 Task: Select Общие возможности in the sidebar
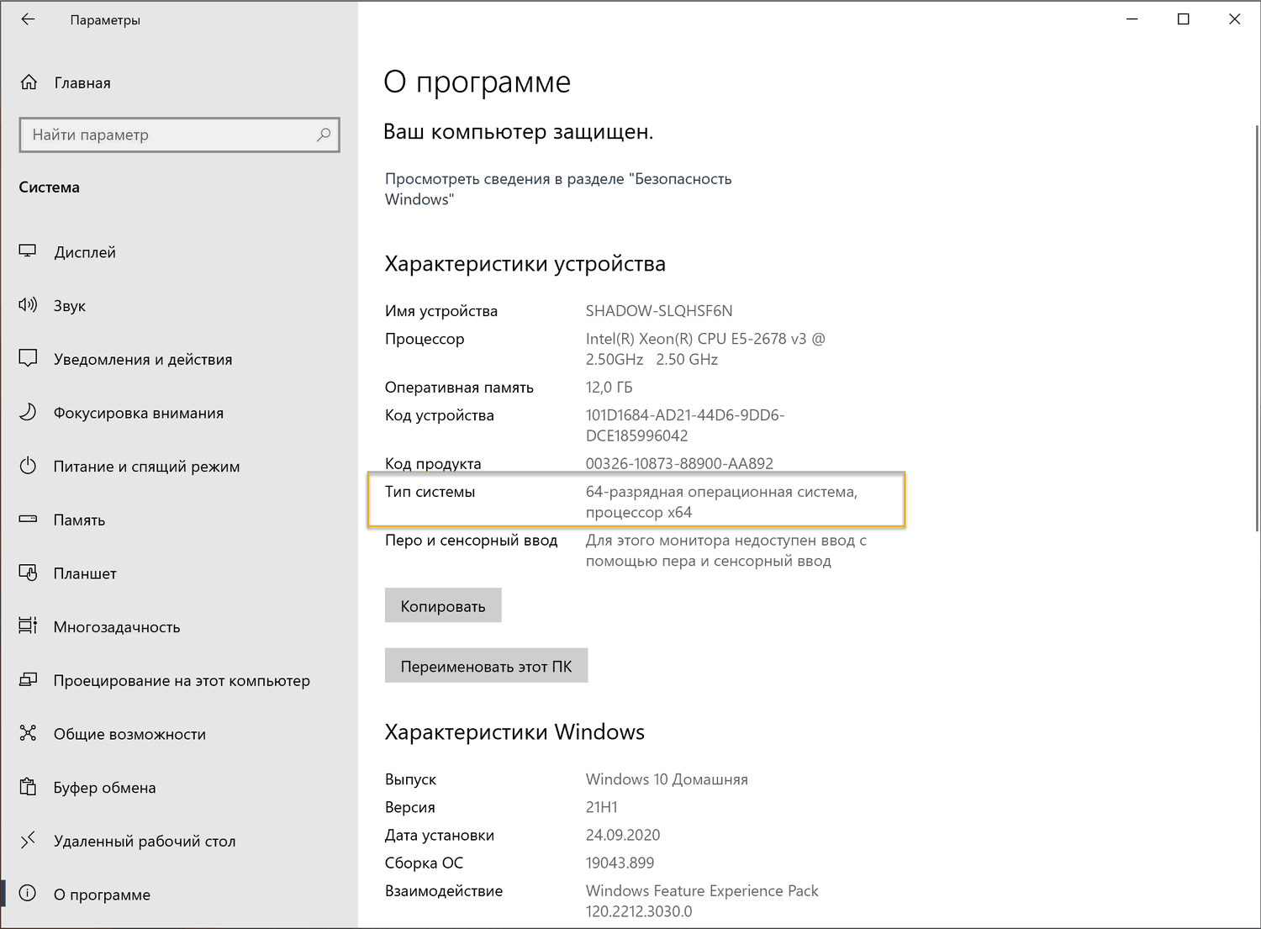pyautogui.click(x=129, y=734)
